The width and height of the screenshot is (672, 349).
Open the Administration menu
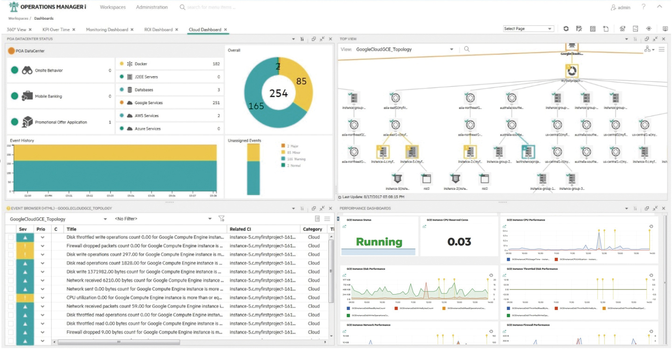tap(152, 7)
